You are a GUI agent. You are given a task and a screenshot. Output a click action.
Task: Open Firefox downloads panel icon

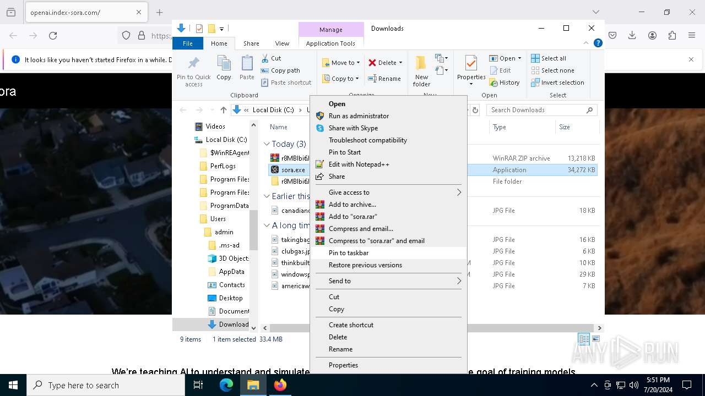[x=632, y=36]
